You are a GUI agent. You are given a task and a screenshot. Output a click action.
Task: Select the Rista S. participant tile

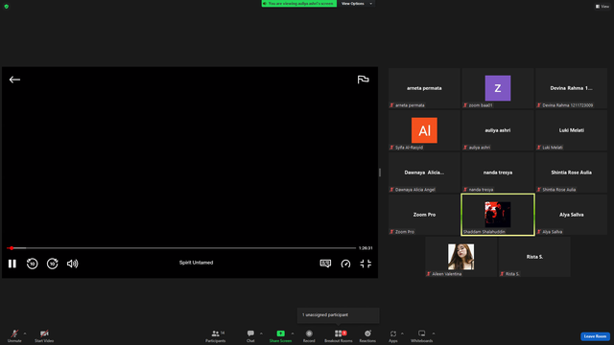click(534, 257)
